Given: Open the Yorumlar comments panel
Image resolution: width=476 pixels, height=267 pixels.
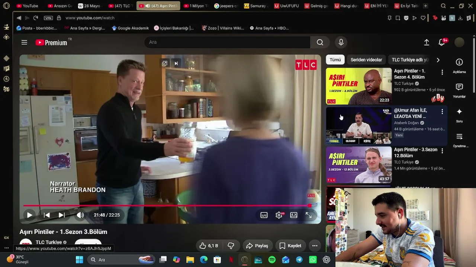Looking at the screenshot, I should click(459, 90).
